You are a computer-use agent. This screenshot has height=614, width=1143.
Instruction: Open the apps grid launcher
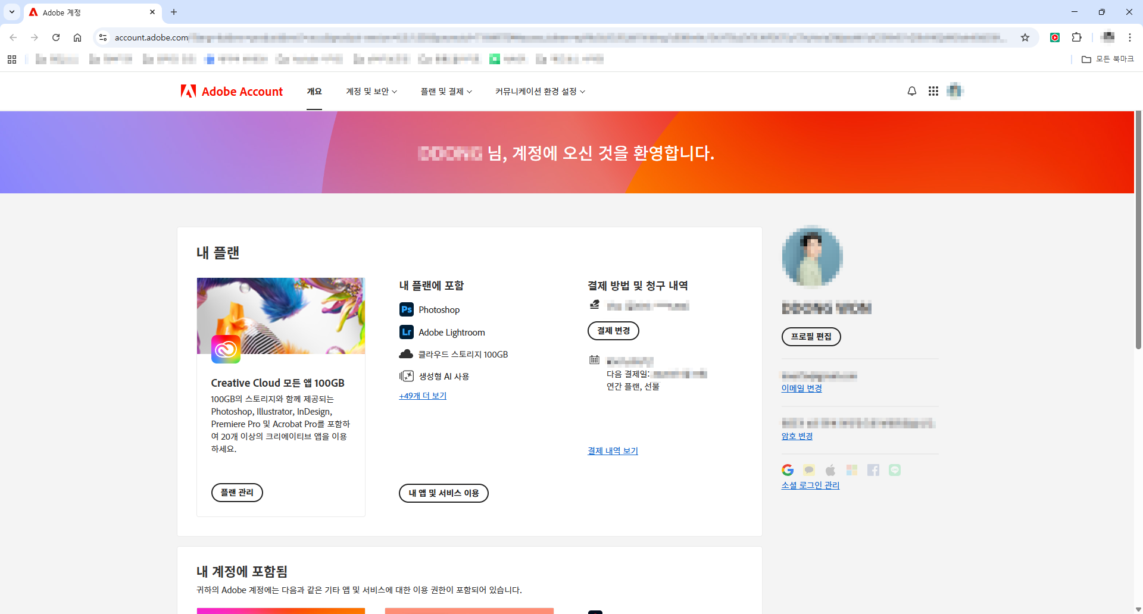(x=933, y=91)
